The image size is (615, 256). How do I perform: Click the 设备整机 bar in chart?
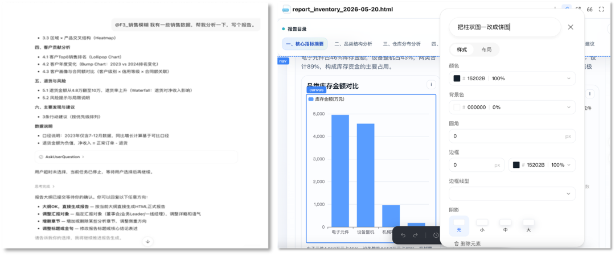point(365,175)
